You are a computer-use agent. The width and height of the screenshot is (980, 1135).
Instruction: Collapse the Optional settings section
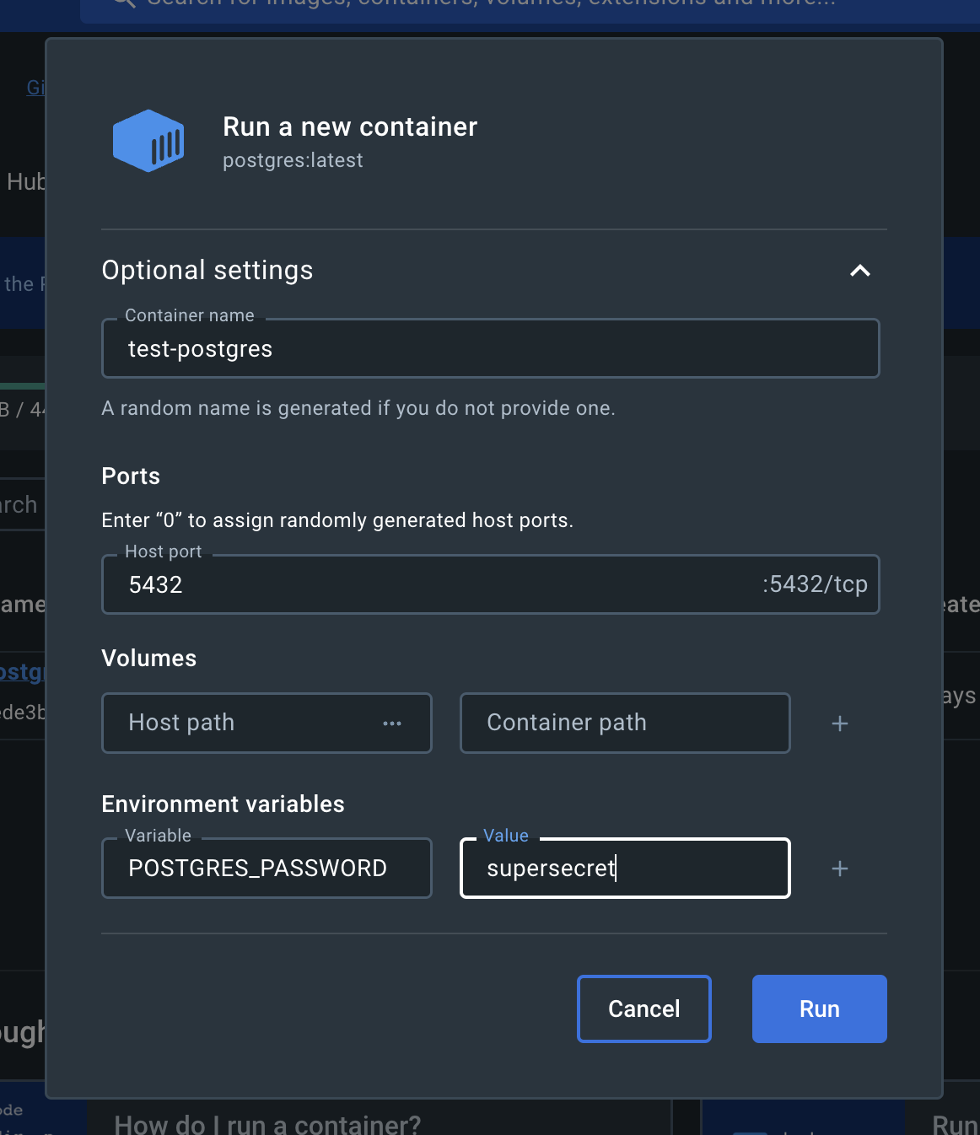click(860, 271)
